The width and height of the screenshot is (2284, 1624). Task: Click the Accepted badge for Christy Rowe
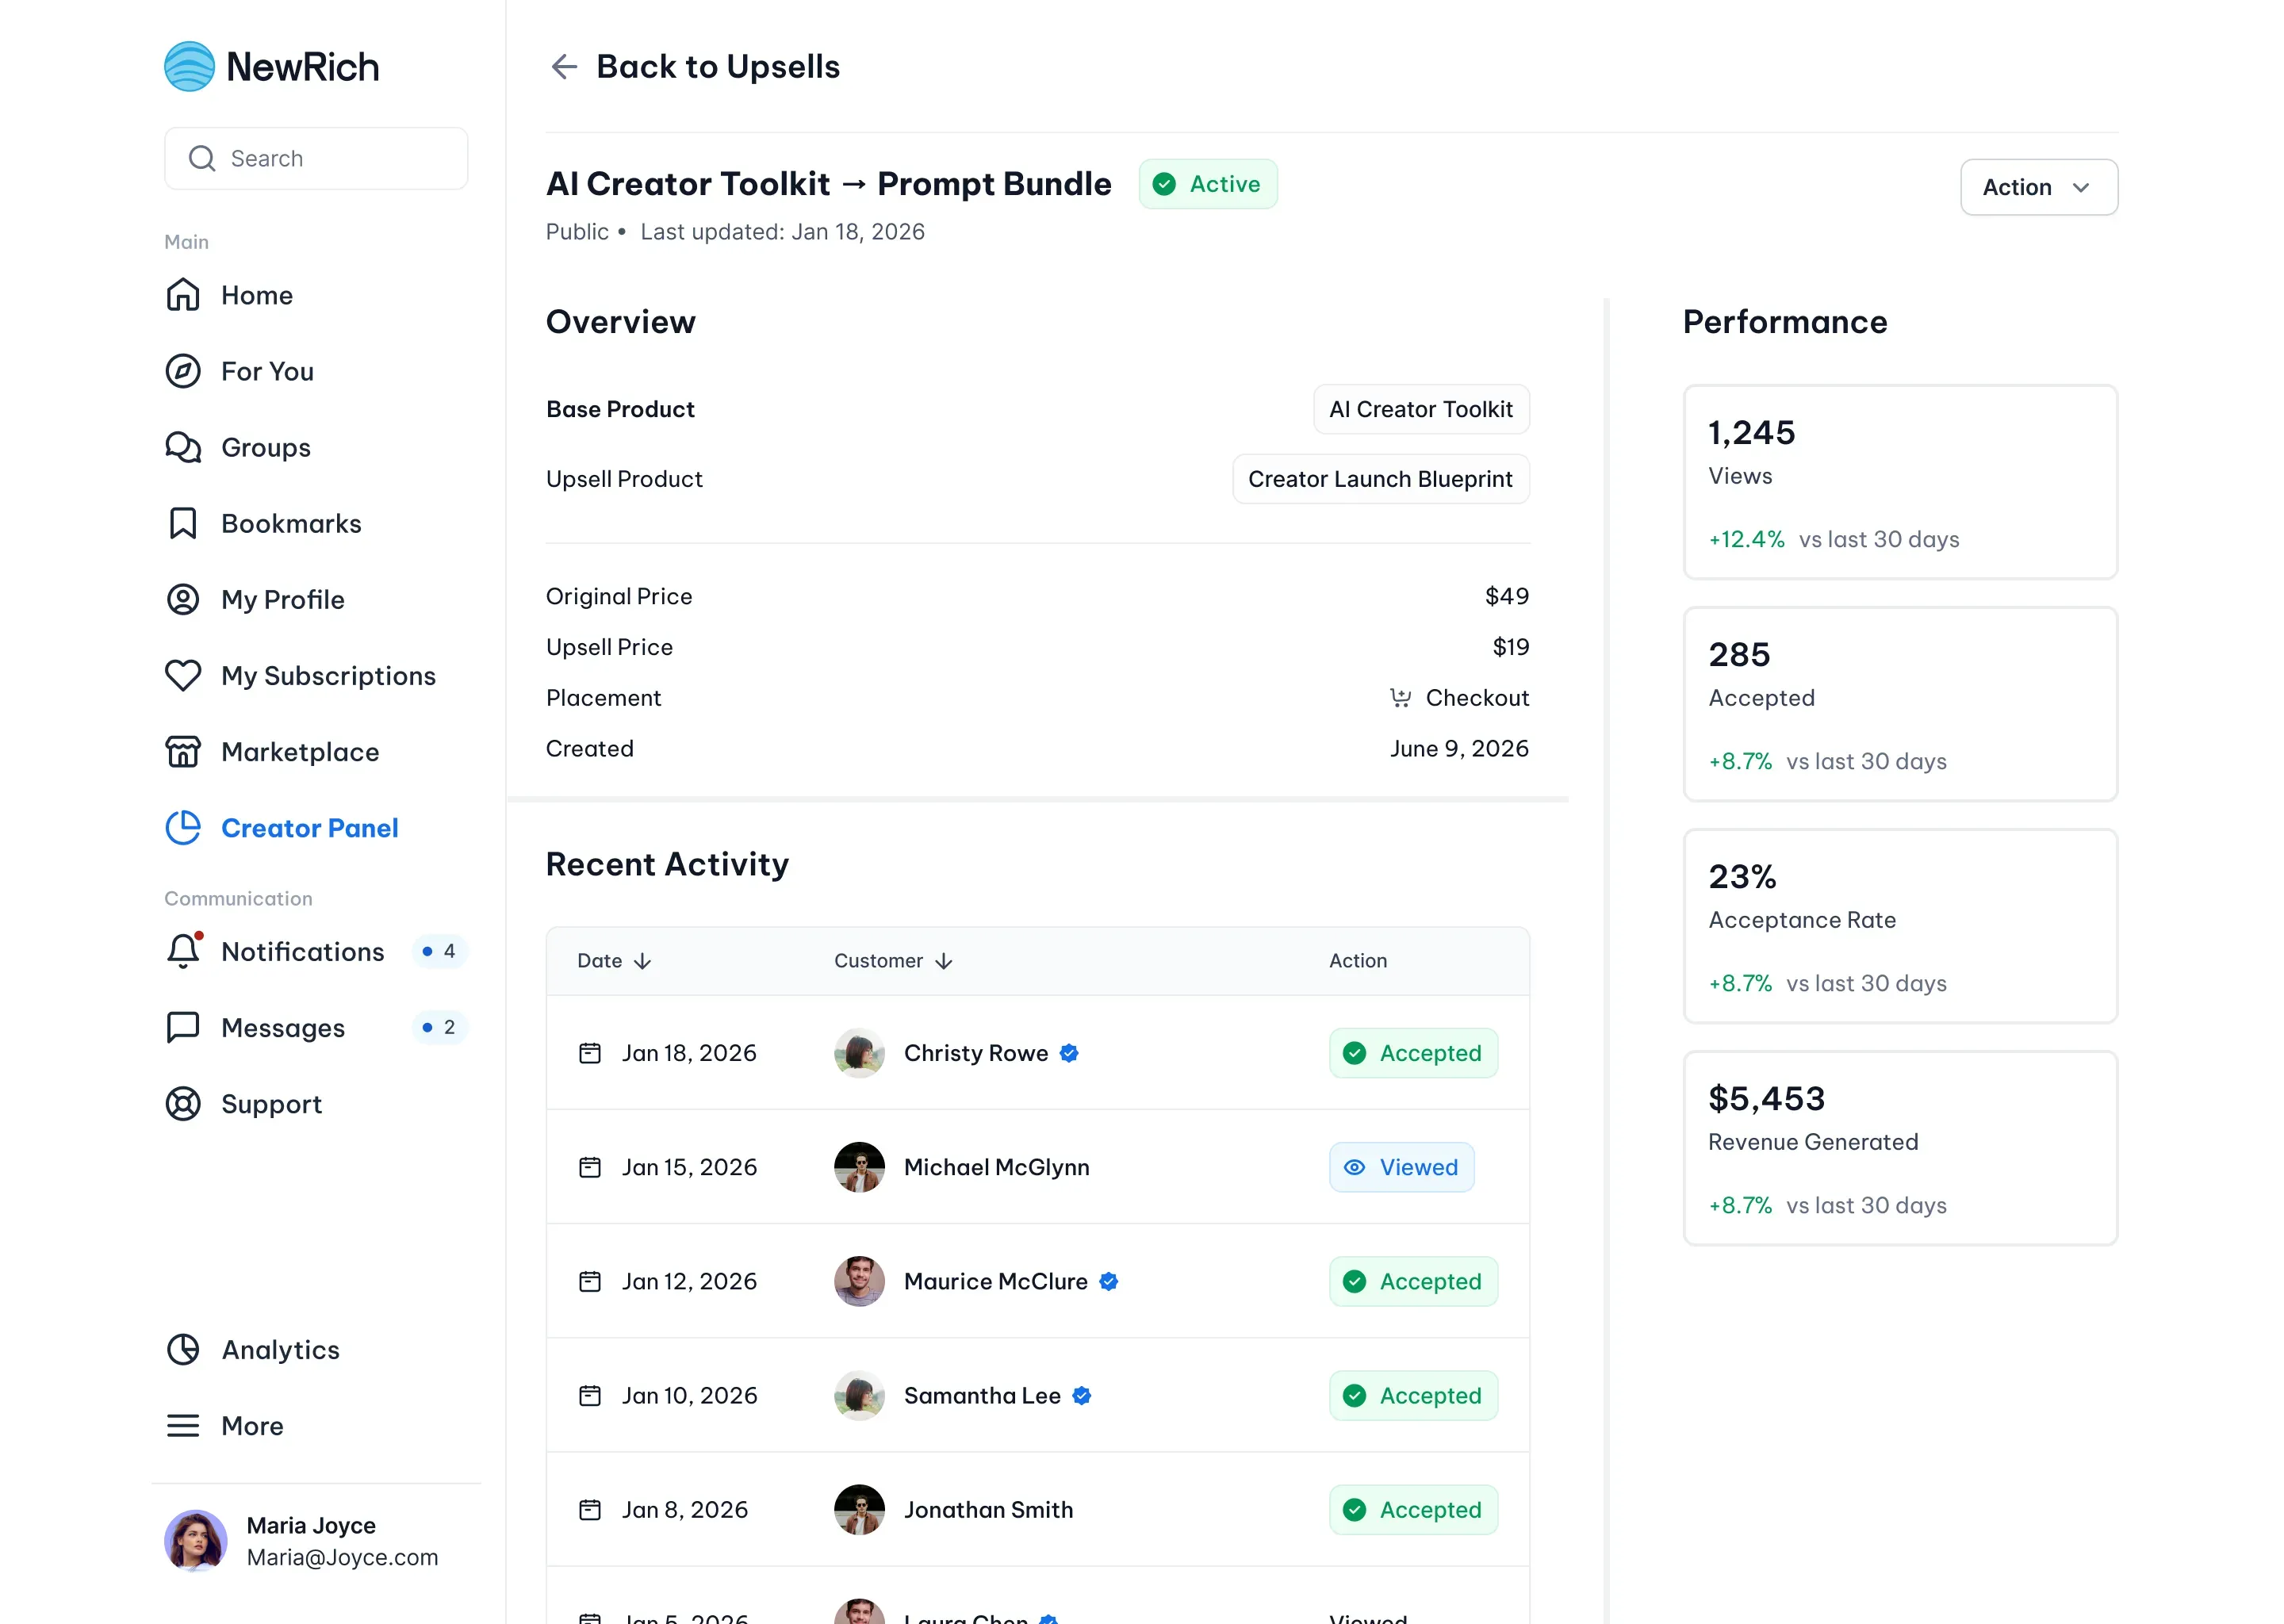pos(1413,1053)
